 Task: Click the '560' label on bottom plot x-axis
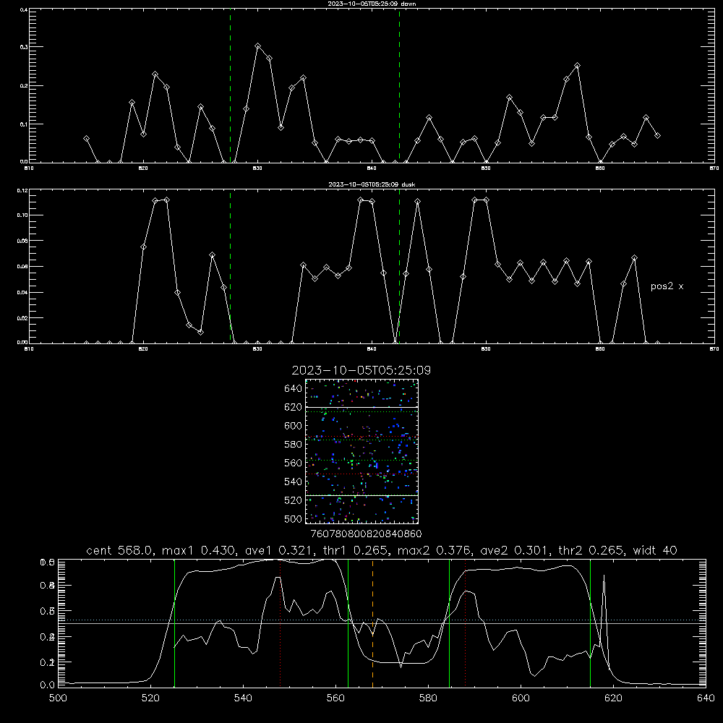pyautogui.click(x=335, y=698)
